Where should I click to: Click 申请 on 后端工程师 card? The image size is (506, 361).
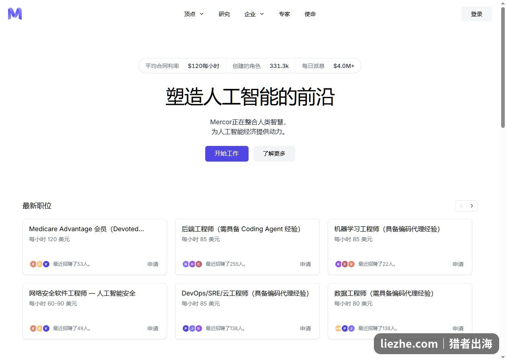[x=306, y=264]
